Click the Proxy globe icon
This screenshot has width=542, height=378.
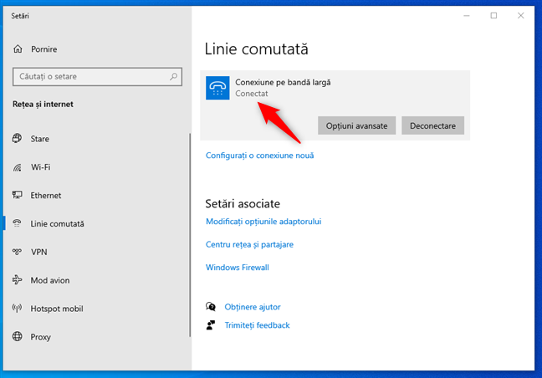18,337
